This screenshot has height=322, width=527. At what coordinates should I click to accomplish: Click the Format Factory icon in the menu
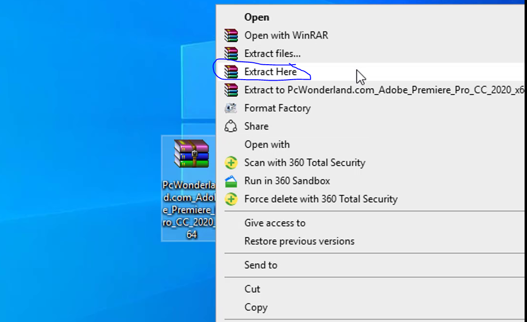[x=231, y=108]
